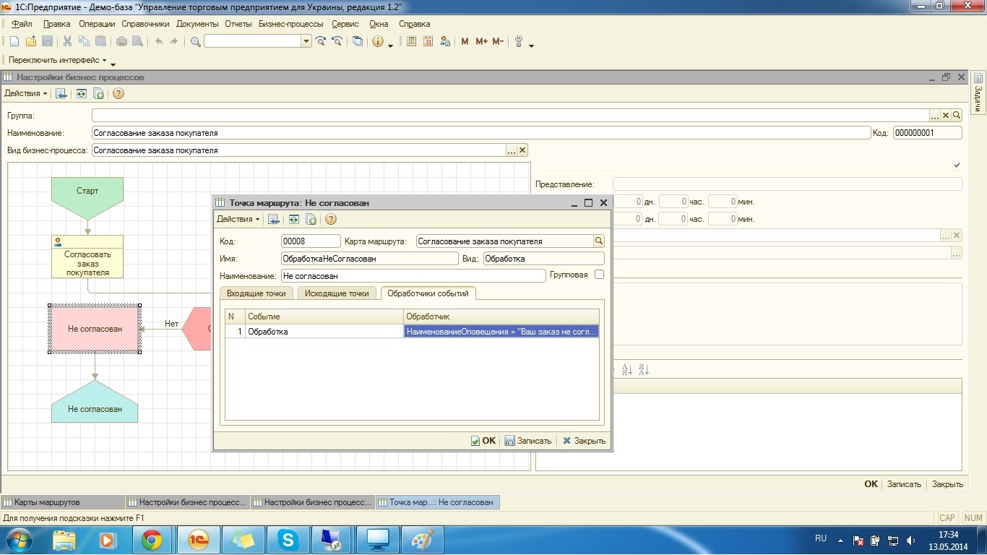
Task: Click the reread icon in Точка маршрута dialog toolbar
Action: click(293, 219)
